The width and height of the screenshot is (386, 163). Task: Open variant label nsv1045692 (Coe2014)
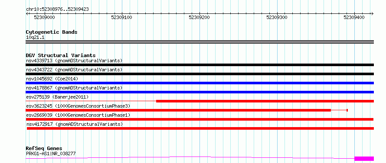tap(52, 79)
